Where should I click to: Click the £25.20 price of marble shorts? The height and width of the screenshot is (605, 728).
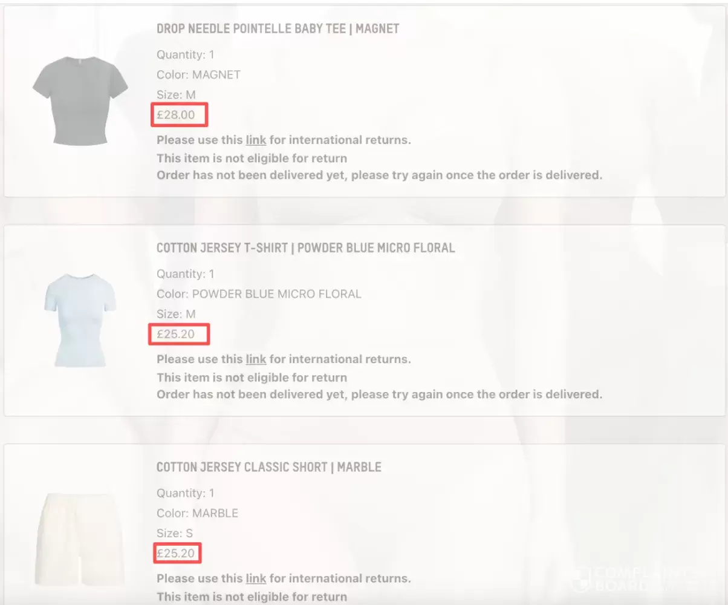click(176, 553)
